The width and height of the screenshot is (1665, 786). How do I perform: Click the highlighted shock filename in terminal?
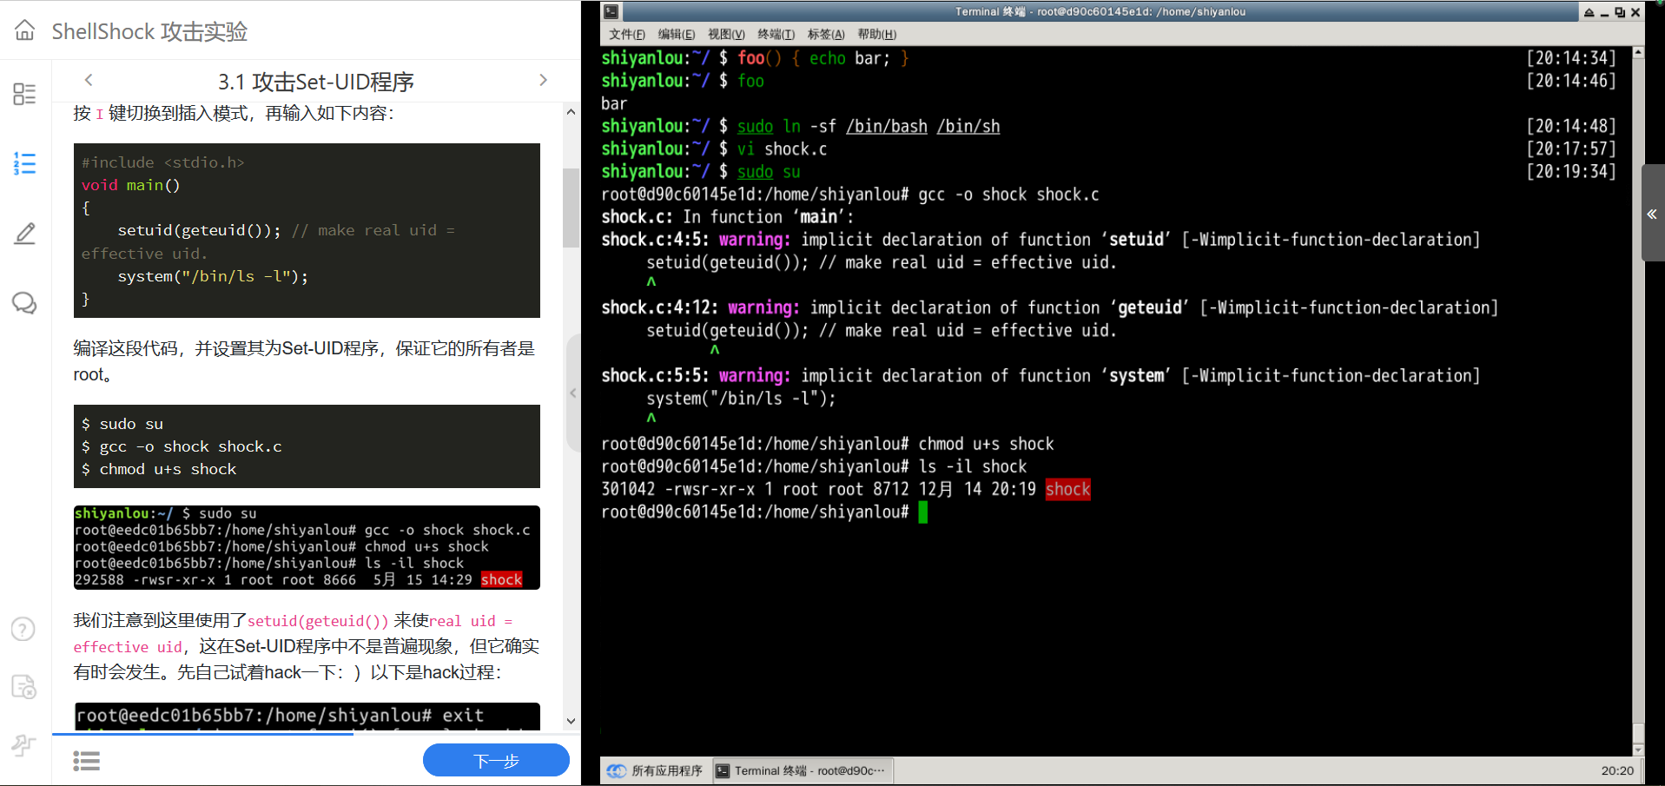1067,490
